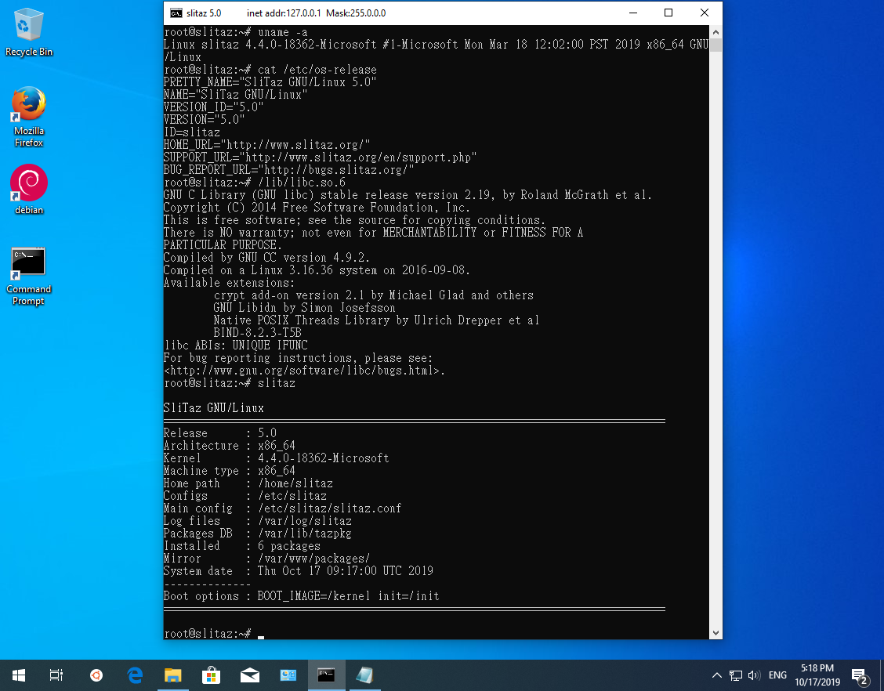Open the volume control tray icon
The image size is (884, 691).
(x=754, y=675)
